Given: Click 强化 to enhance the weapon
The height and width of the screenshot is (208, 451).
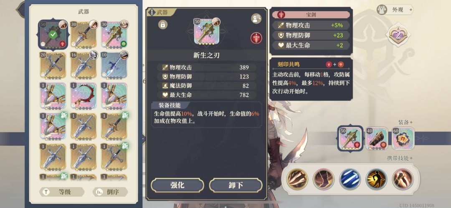Looking at the screenshot, I should 177,185.
